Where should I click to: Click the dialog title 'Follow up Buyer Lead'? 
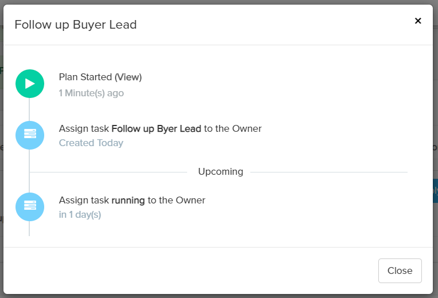75,25
